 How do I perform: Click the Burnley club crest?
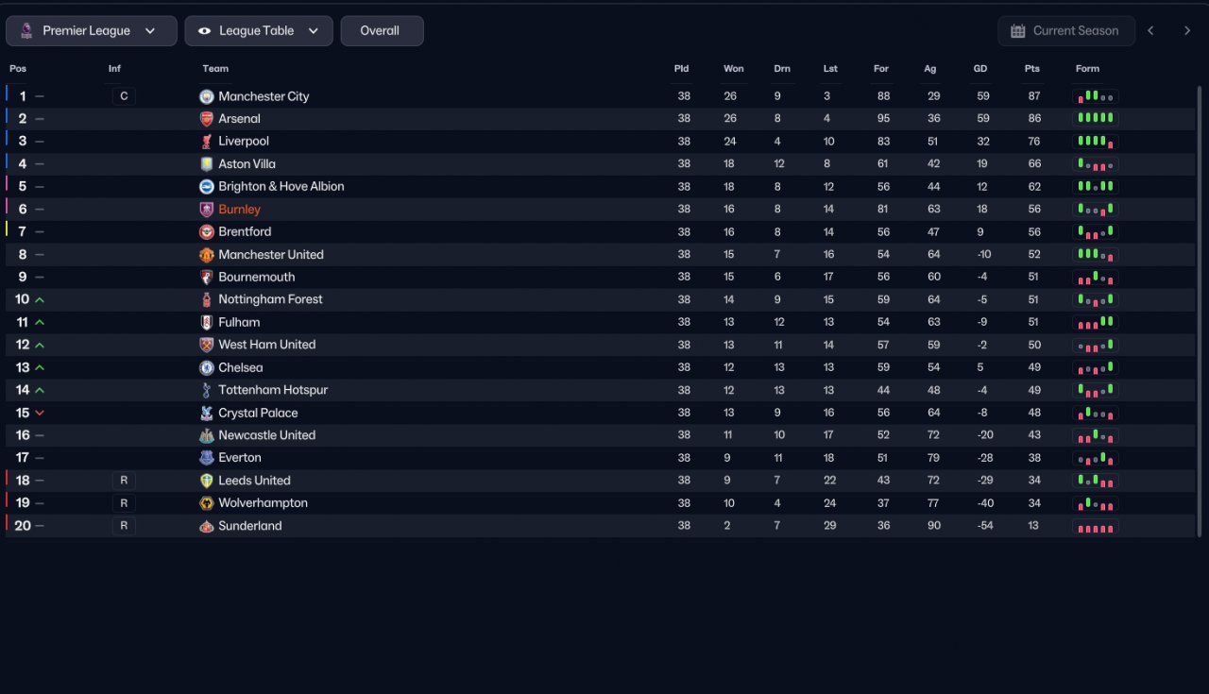coord(206,210)
